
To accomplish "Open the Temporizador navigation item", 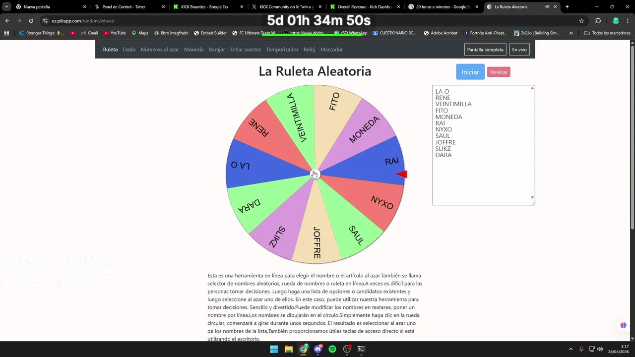I will coord(282,50).
